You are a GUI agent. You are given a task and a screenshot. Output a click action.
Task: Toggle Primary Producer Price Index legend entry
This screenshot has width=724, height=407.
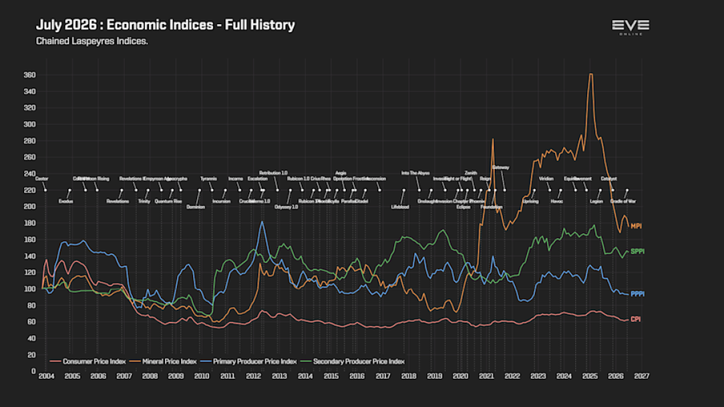(249, 361)
